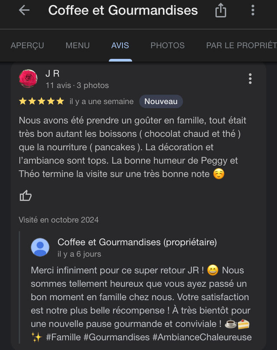Click the owner's blue avatar icon
The height and width of the screenshot is (350, 277).
click(40, 247)
